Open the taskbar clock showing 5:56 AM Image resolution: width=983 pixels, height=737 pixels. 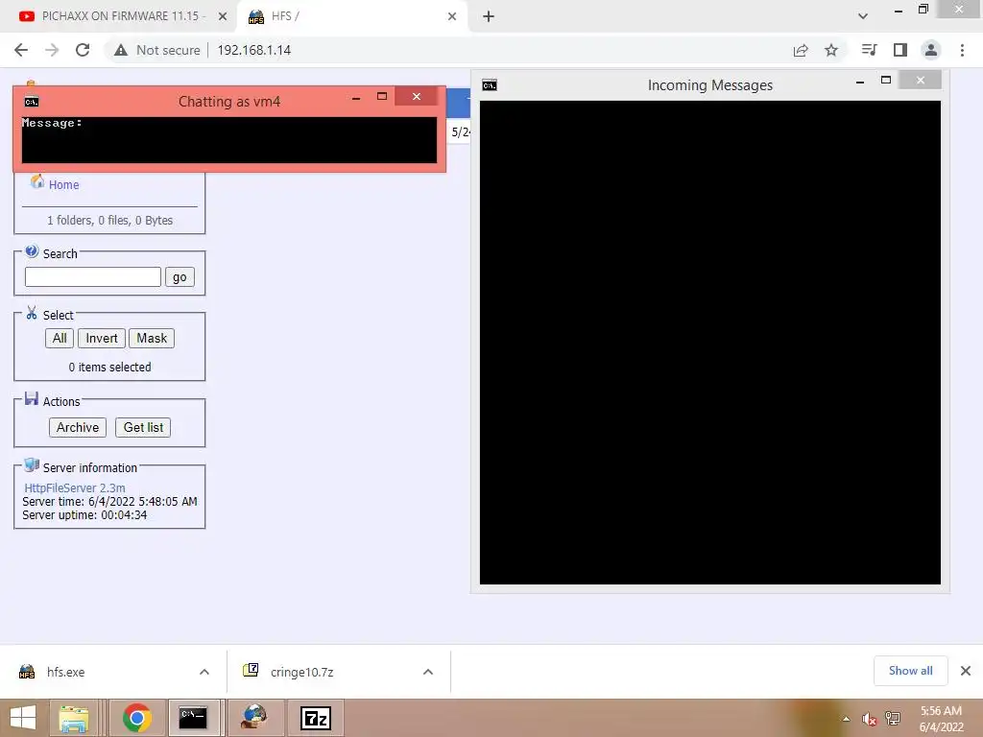(941, 719)
